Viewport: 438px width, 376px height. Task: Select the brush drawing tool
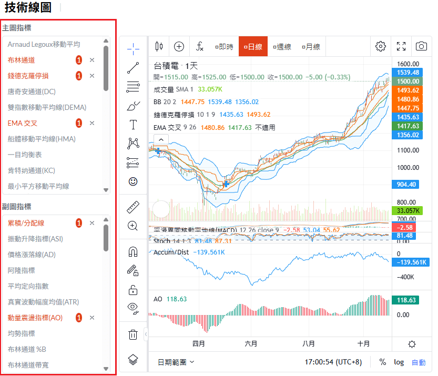click(x=133, y=106)
